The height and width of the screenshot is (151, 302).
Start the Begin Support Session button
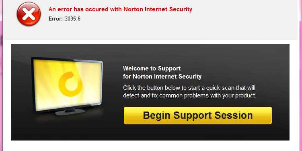click(x=198, y=115)
